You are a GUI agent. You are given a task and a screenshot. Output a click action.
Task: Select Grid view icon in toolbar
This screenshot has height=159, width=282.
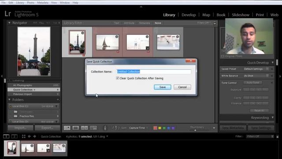67,128
